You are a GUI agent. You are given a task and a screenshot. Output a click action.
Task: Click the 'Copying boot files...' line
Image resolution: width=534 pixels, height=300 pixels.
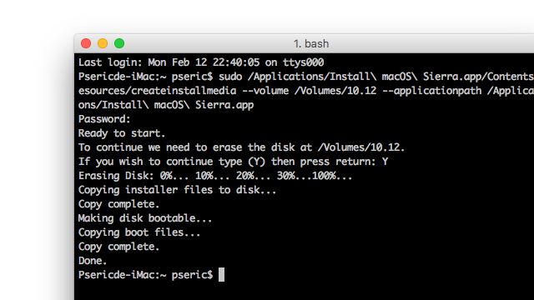pos(139,232)
